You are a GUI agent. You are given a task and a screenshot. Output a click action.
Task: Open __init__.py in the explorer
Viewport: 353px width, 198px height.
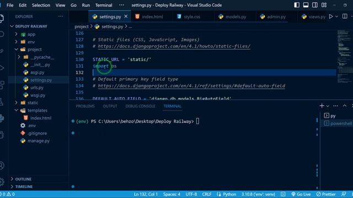point(39,65)
